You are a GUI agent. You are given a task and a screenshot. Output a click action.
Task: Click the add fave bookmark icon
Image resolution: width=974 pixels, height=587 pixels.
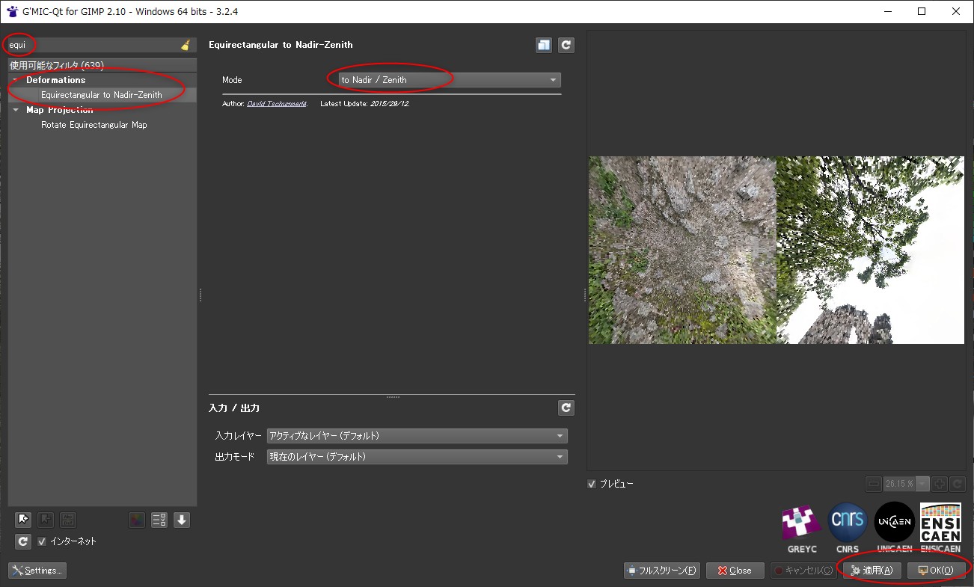click(x=23, y=520)
